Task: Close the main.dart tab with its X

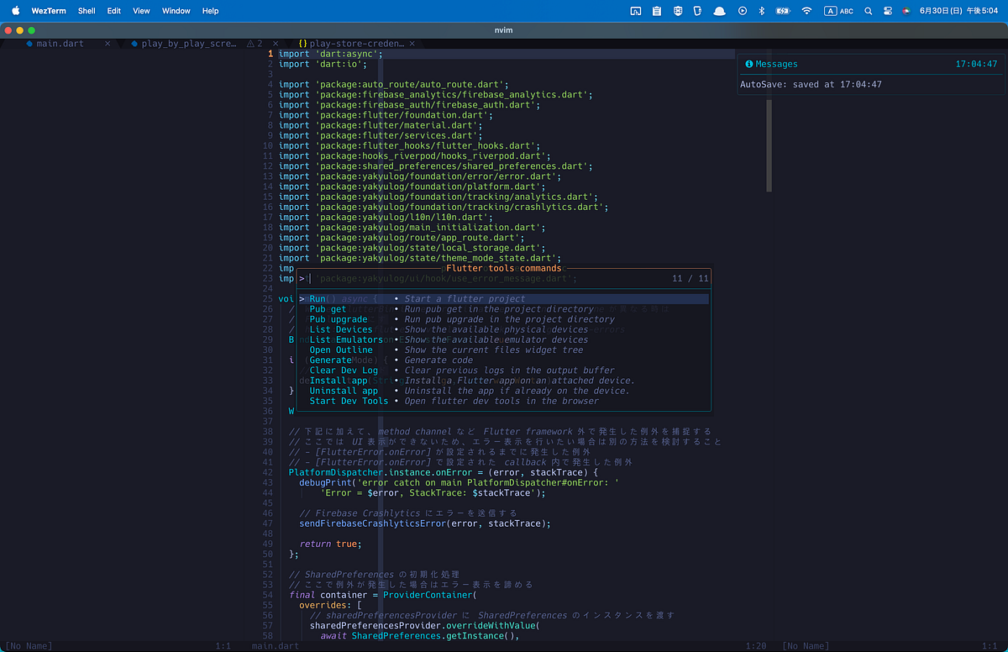Action: pyautogui.click(x=108, y=43)
